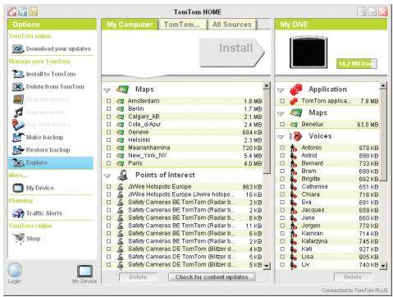
Task: Click the Traffic Alerts car icon
Action: [18, 213]
